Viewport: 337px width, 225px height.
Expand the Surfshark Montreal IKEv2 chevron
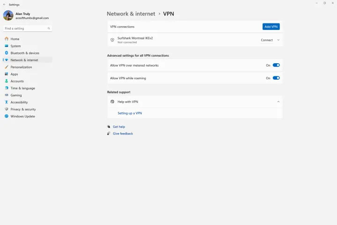pos(278,40)
